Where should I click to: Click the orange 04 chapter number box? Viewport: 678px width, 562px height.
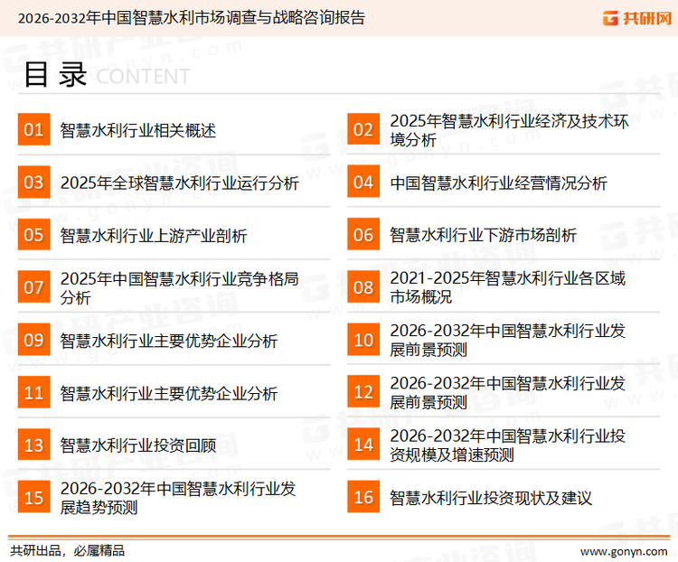coord(363,182)
